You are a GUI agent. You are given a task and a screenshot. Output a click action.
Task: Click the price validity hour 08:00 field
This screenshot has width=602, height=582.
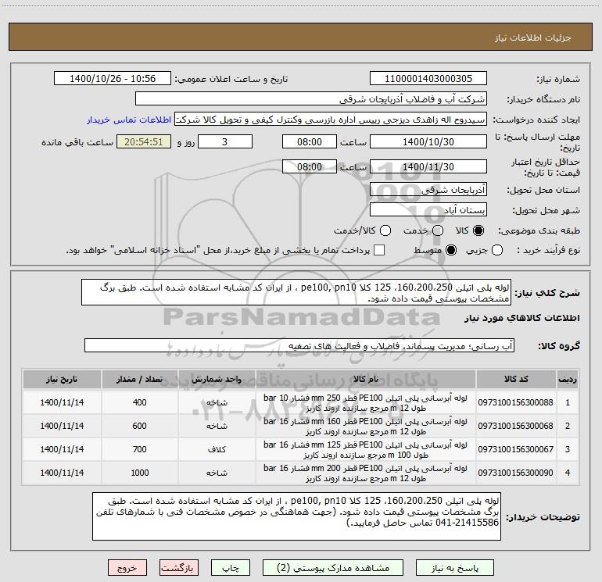click(310, 167)
